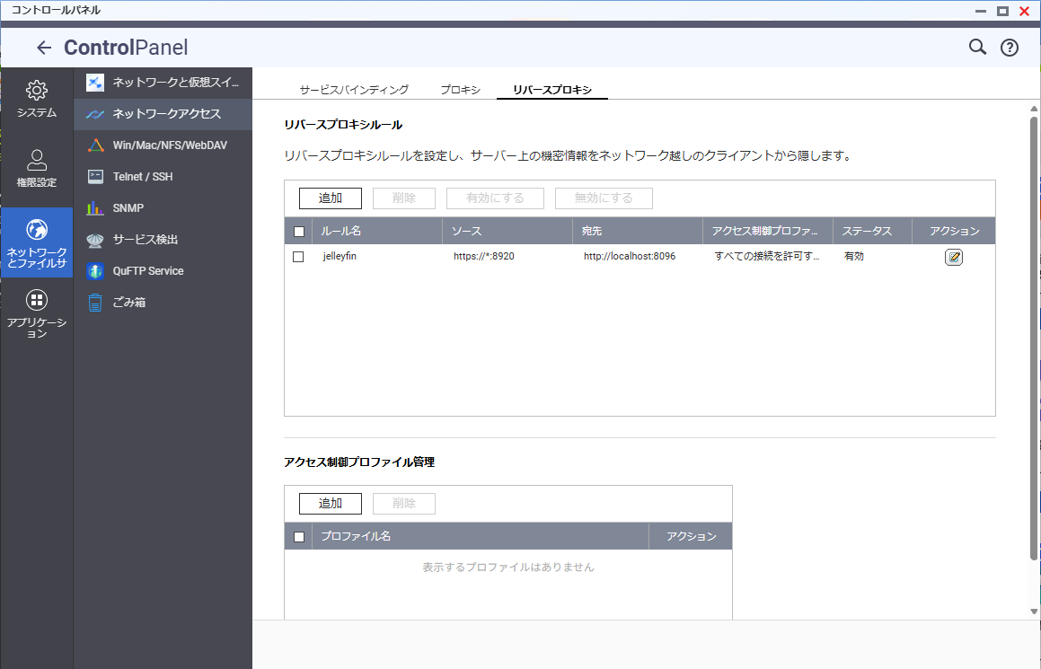The height and width of the screenshot is (669, 1041).
Task: Sort by the ルール名 column header
Action: click(377, 232)
